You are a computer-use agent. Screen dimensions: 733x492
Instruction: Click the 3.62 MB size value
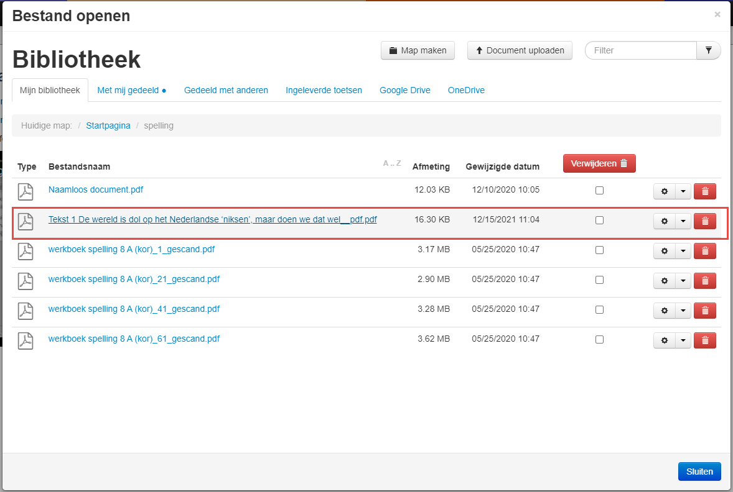click(434, 339)
